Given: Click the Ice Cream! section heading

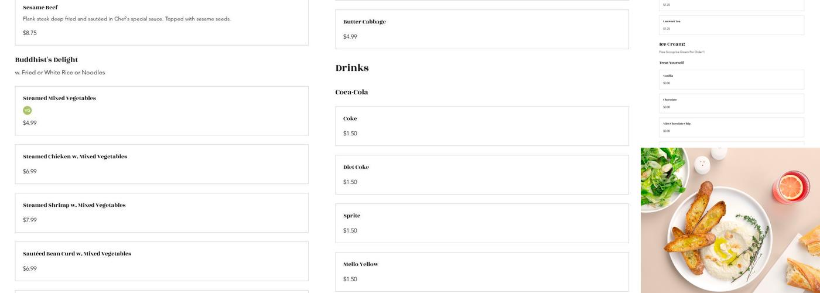Looking at the screenshot, I should click(x=672, y=44).
